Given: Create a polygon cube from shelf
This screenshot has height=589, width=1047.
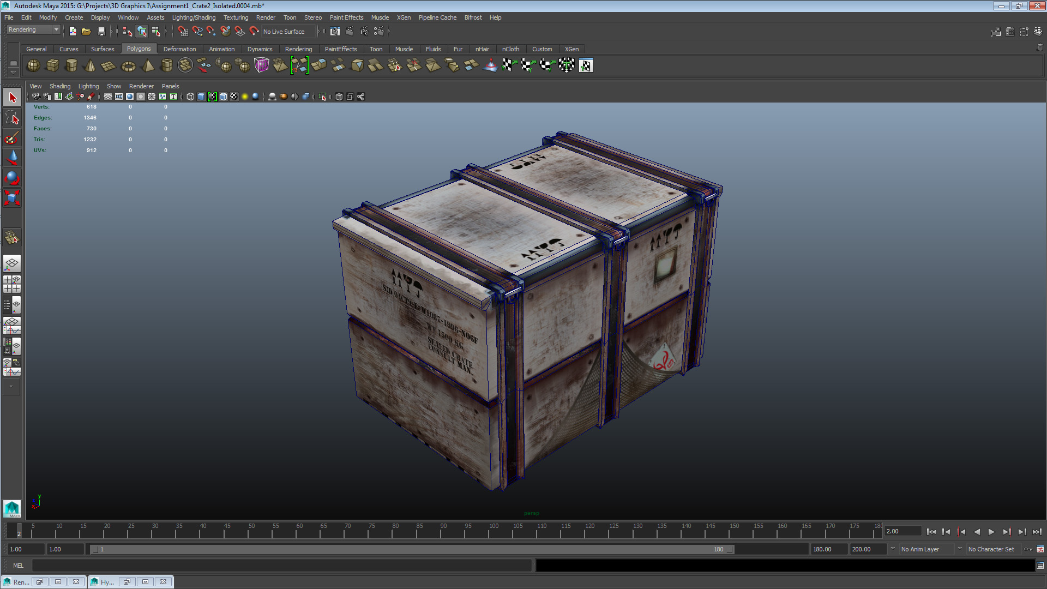Looking at the screenshot, I should [52, 65].
